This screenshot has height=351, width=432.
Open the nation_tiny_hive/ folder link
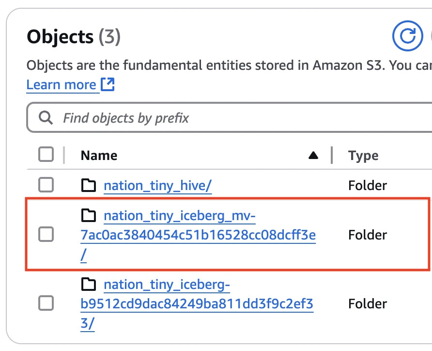(157, 186)
